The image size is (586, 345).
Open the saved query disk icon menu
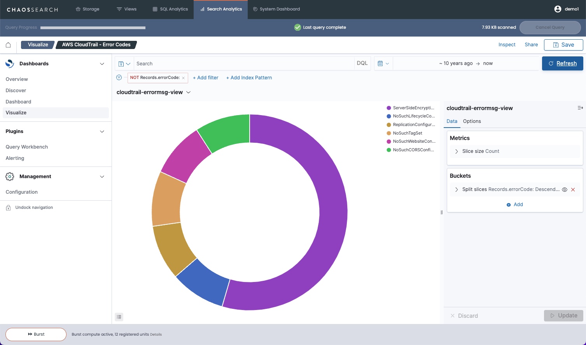(124, 64)
